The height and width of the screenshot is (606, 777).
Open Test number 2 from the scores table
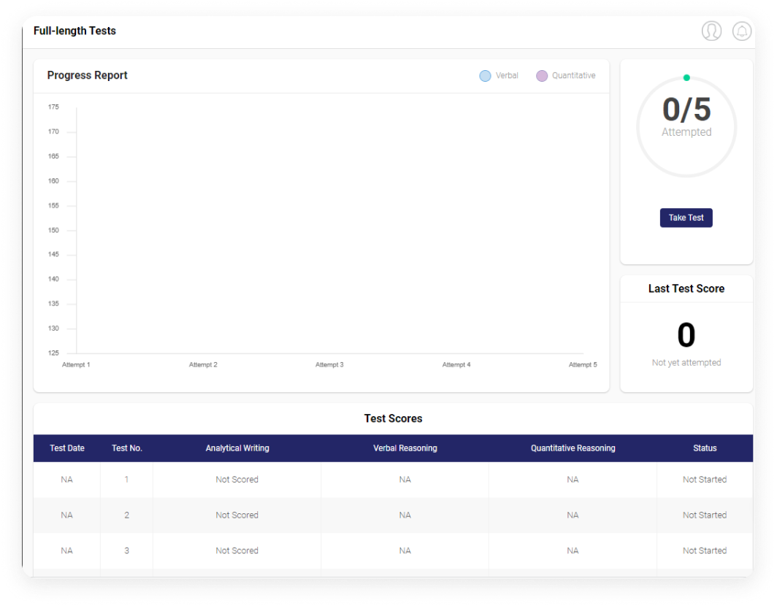[126, 515]
